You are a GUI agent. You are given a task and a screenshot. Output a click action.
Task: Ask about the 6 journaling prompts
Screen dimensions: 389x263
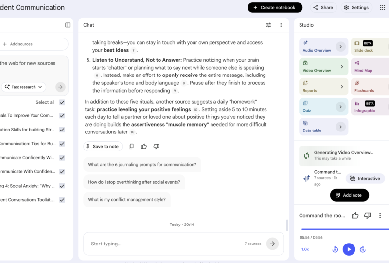142,165
